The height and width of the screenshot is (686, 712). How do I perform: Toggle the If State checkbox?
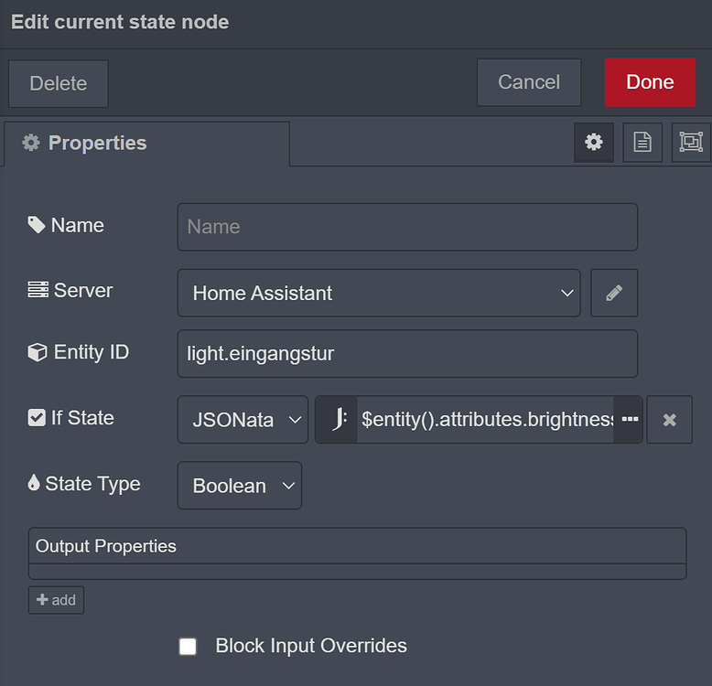click(x=37, y=418)
